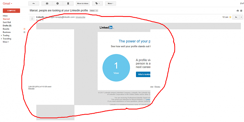Click the back to Starred arrow
Viewport: 244px width, 122px height.
[x=34, y=4]
